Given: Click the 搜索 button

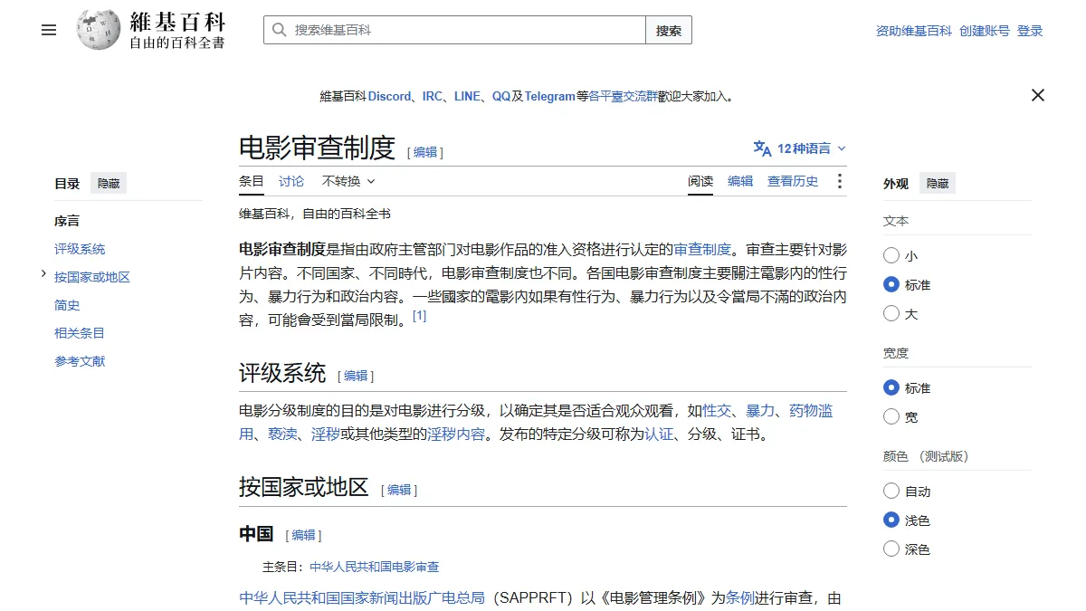Looking at the screenshot, I should (669, 30).
